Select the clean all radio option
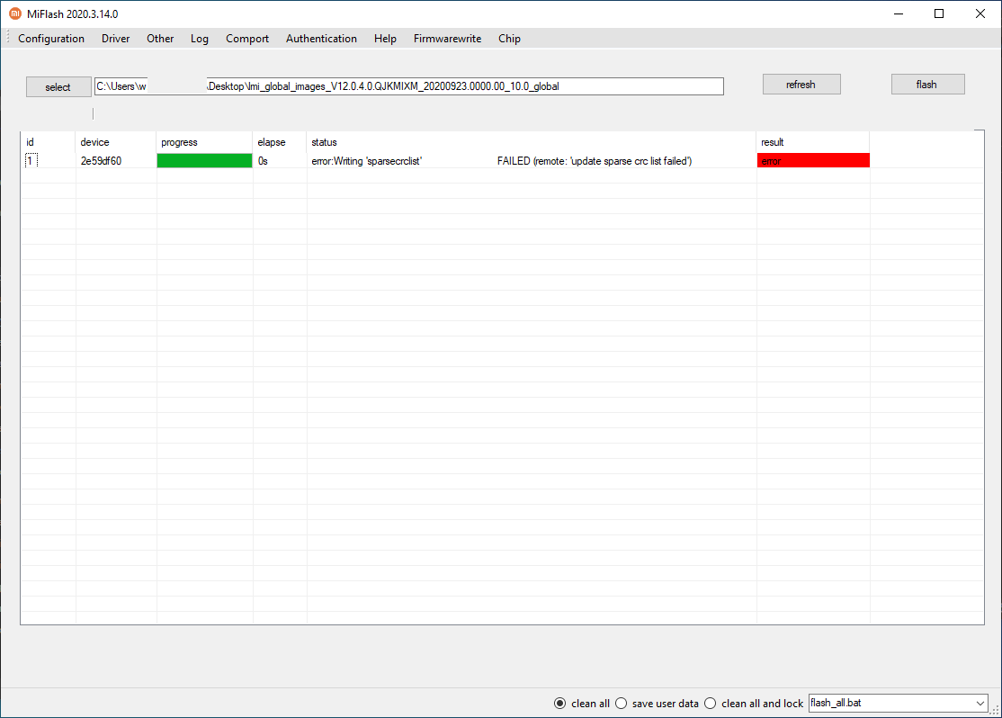The width and height of the screenshot is (1002, 718). (x=582, y=704)
